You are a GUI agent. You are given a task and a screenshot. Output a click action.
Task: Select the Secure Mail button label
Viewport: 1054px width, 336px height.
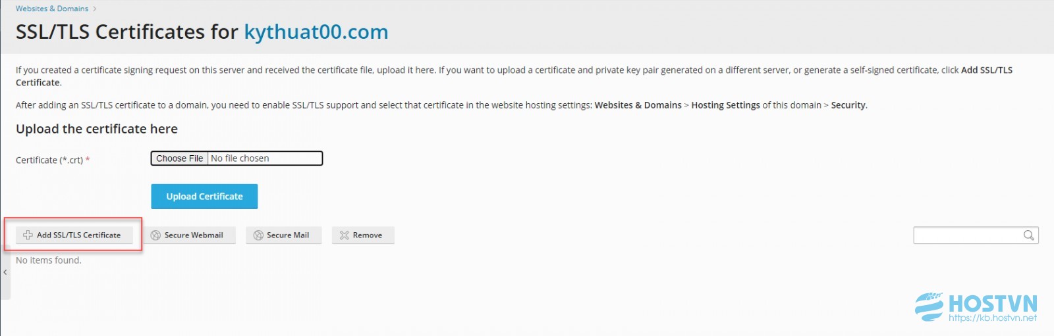coord(288,235)
